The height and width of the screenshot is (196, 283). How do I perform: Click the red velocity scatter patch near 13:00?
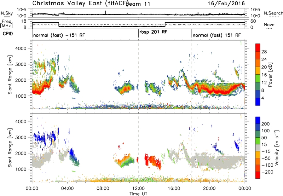click(146, 160)
